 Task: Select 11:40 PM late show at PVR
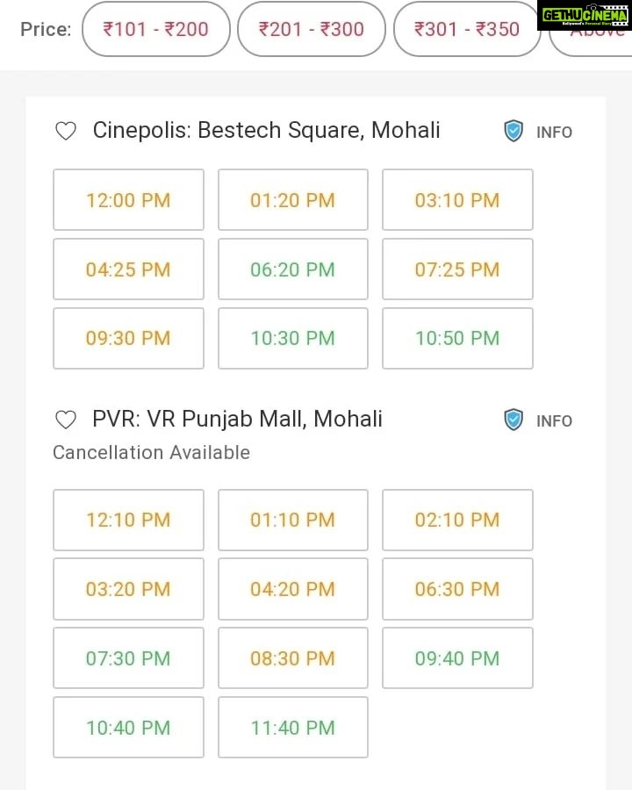point(293,728)
